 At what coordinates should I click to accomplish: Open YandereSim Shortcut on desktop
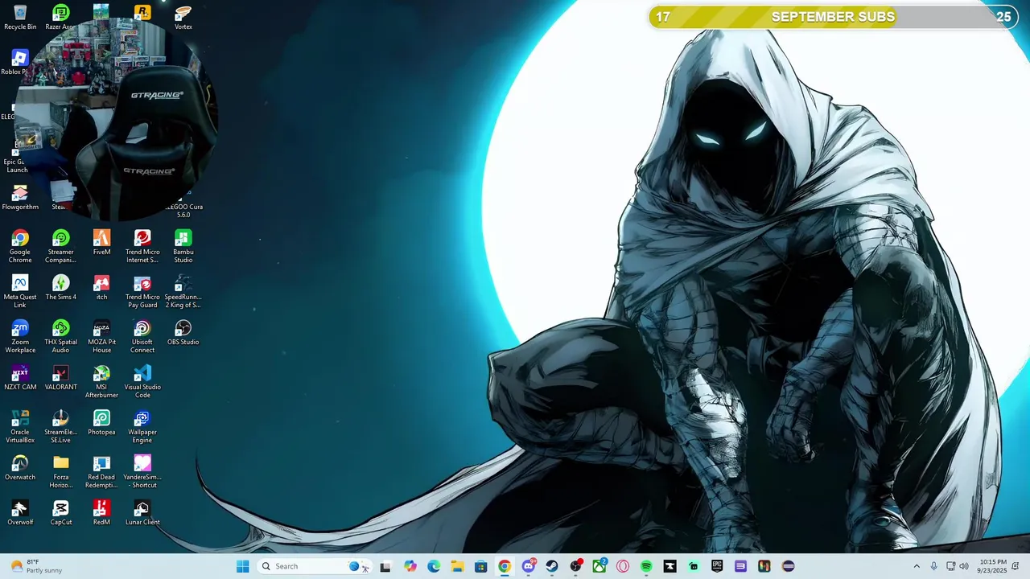142,471
